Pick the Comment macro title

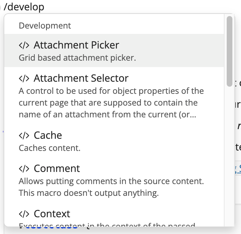coord(57,168)
